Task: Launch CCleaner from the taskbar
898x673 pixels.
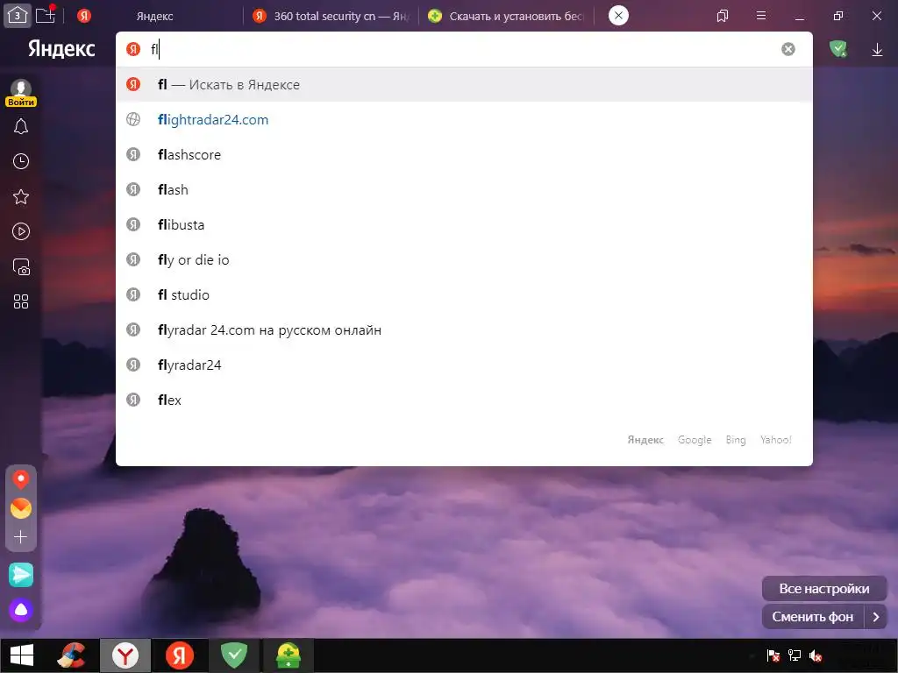Action: point(72,655)
